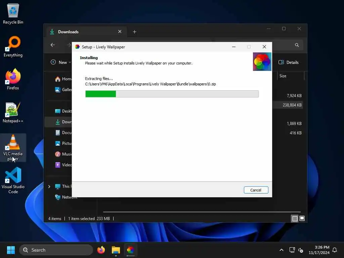
Task: Close the Downloads tab in File Explorer
Action: pyautogui.click(x=120, y=32)
